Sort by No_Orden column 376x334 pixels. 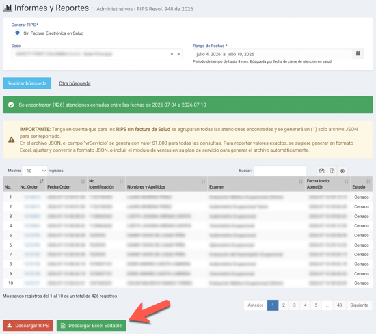tap(31, 184)
